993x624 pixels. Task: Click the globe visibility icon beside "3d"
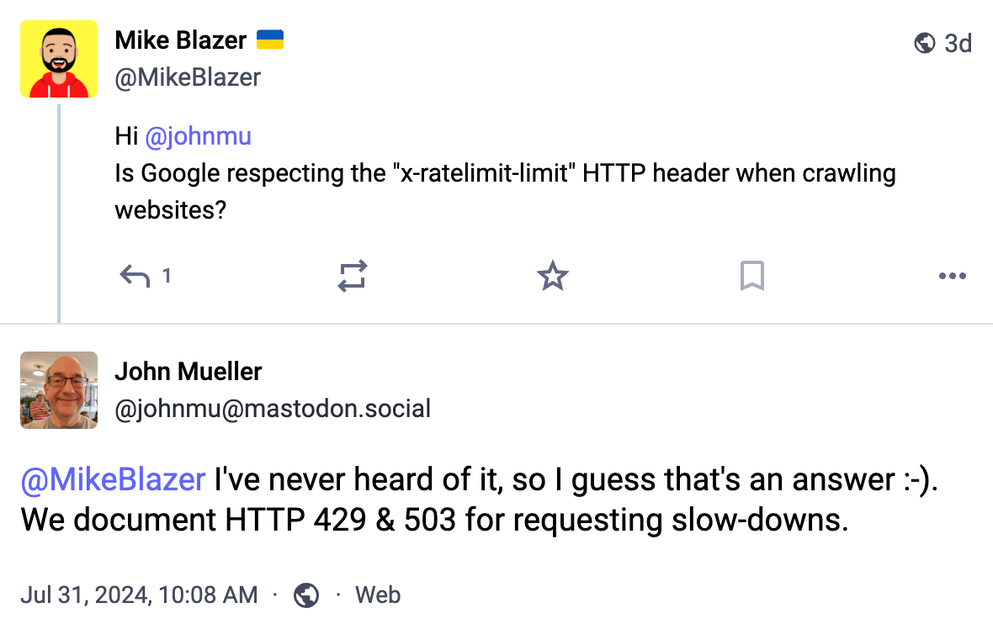[925, 43]
